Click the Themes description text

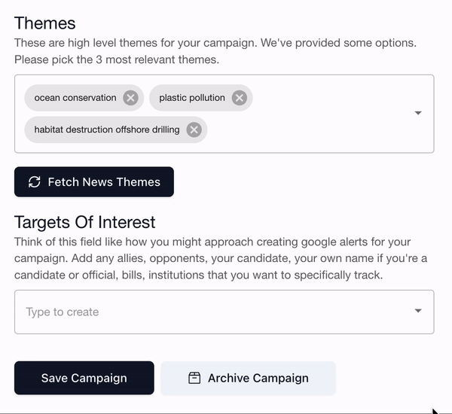click(215, 51)
